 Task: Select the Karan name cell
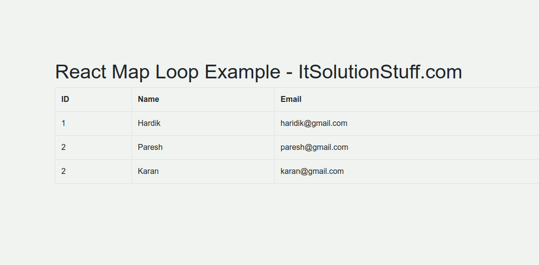148,171
